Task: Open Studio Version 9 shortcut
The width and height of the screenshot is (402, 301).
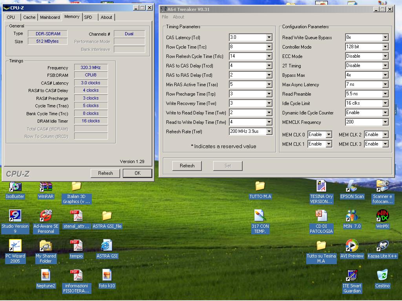Action: click(15, 222)
